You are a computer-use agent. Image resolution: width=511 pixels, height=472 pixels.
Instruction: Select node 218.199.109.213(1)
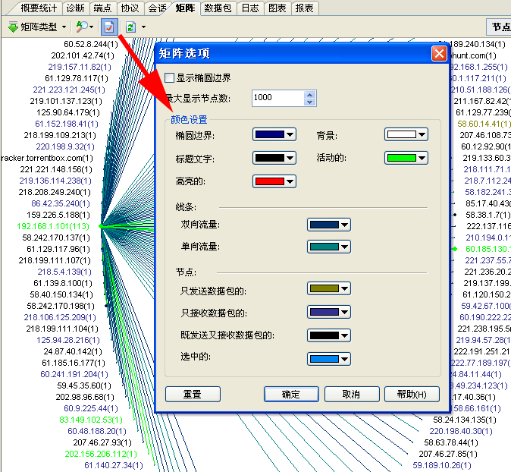click(60, 135)
